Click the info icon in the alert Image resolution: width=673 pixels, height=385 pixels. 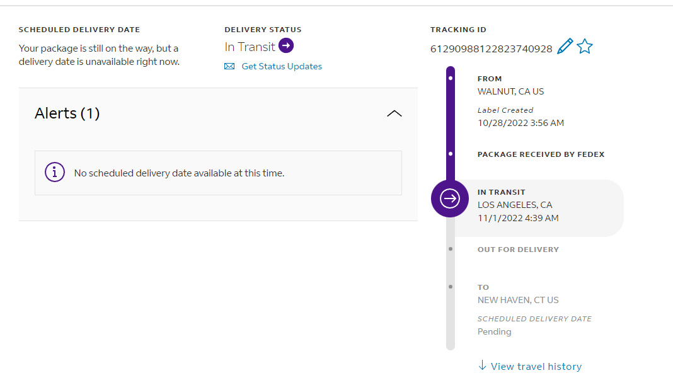[x=55, y=172]
